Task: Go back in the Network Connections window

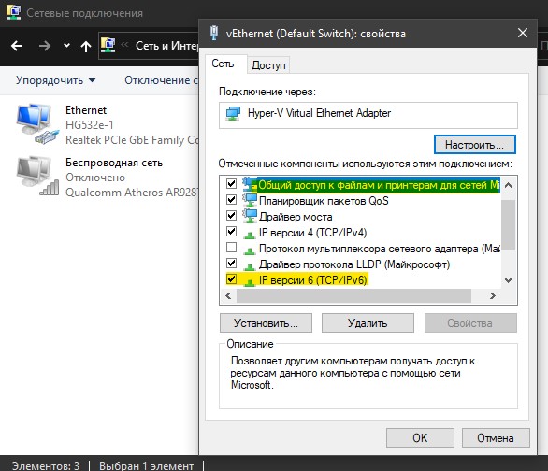Action: coord(17,46)
